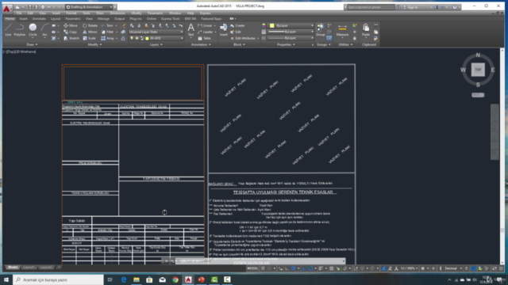Screen dimensions: 508x285
Task: Open the Format menu
Action: (x=71, y=13)
